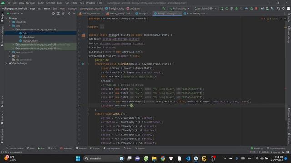
Task: Click the Profile app icon in toolbar
Action: [x=246, y=8]
